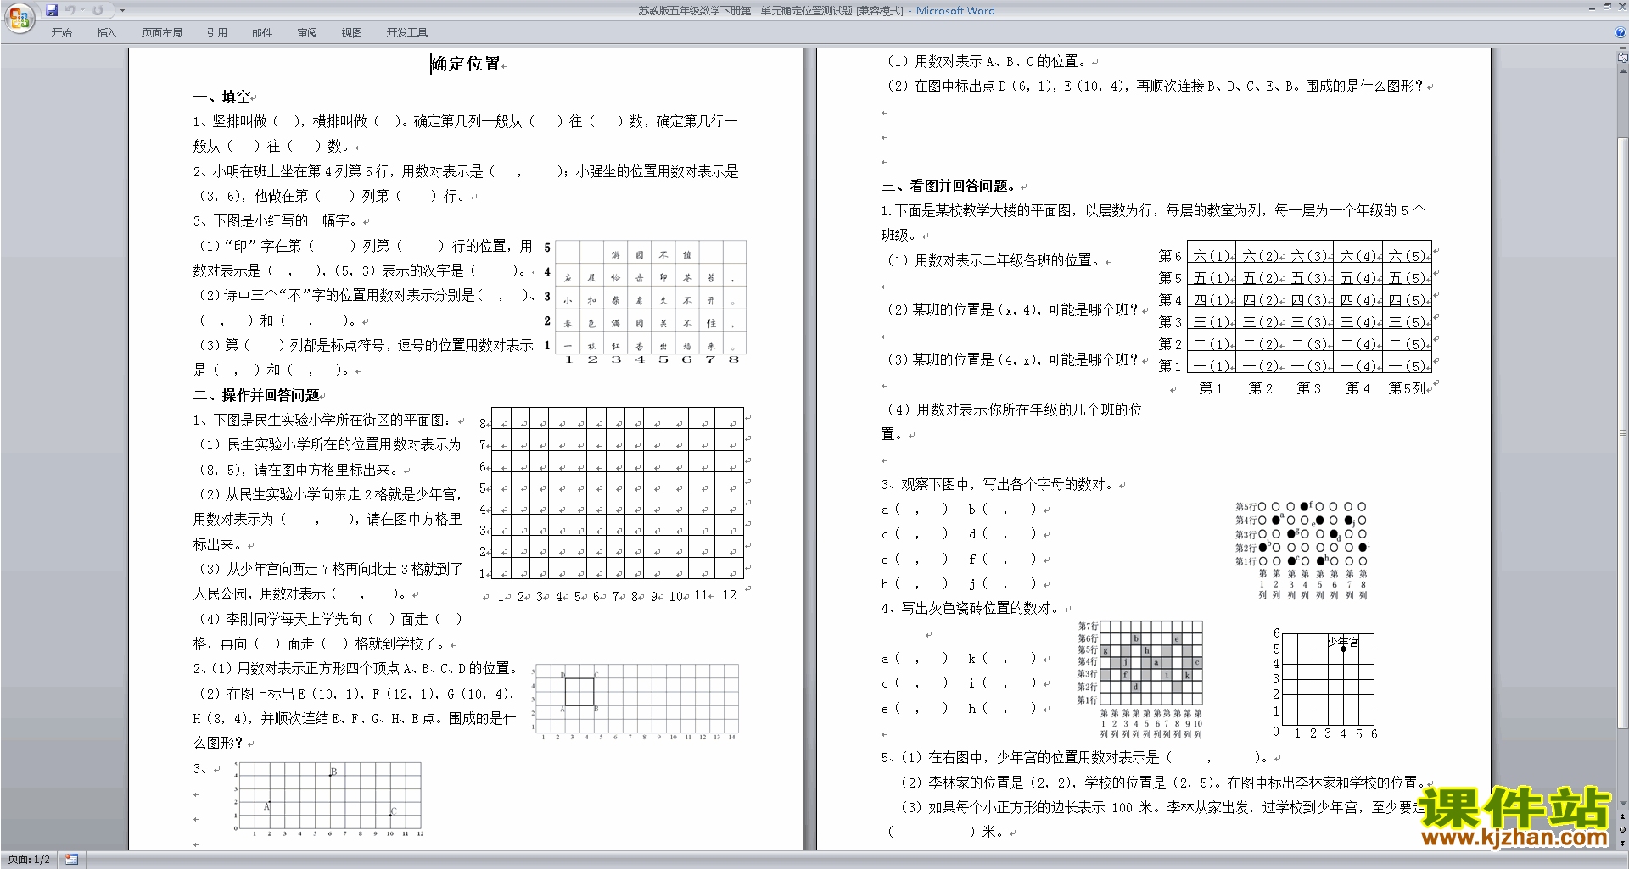Click the heading 三、看图并回答问题。
Screen dimensions: 1629x869
949,186
